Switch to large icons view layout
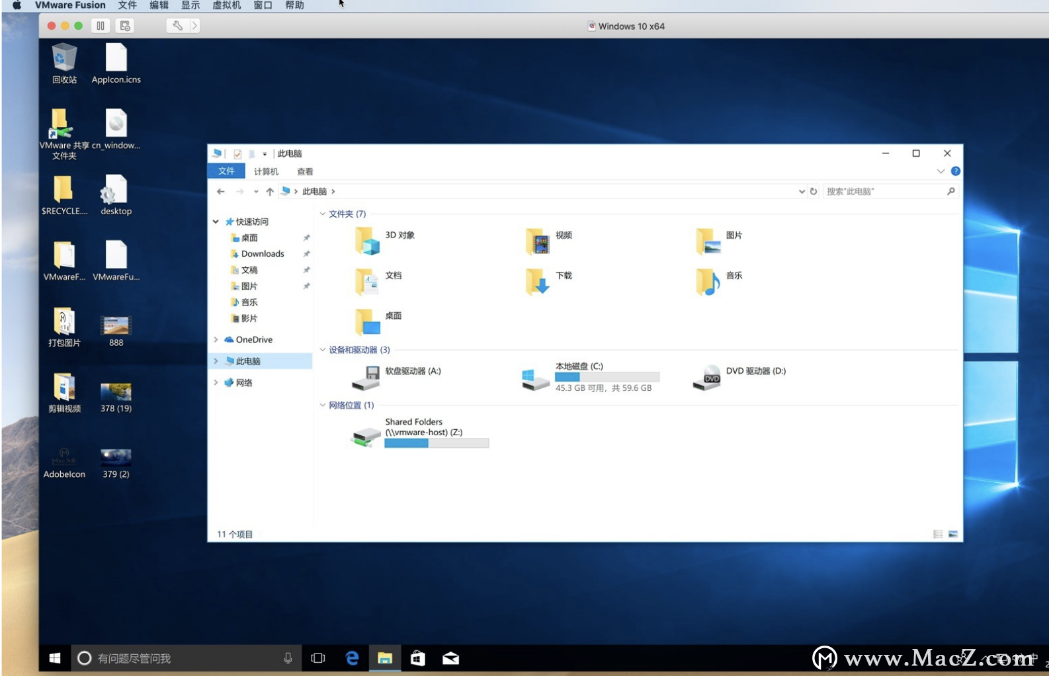 coord(953,534)
